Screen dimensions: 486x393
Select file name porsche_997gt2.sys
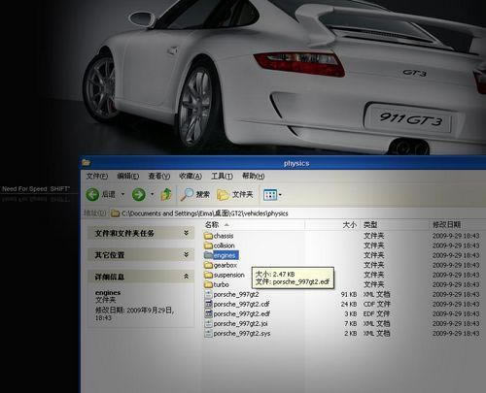pyautogui.click(x=242, y=333)
